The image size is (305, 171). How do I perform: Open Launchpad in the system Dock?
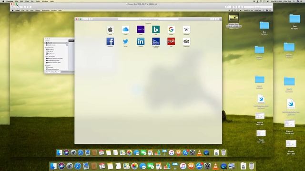pyautogui.click(x=70, y=166)
